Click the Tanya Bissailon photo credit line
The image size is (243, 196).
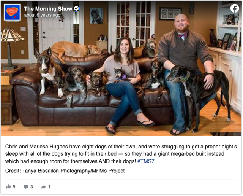pos(65,171)
